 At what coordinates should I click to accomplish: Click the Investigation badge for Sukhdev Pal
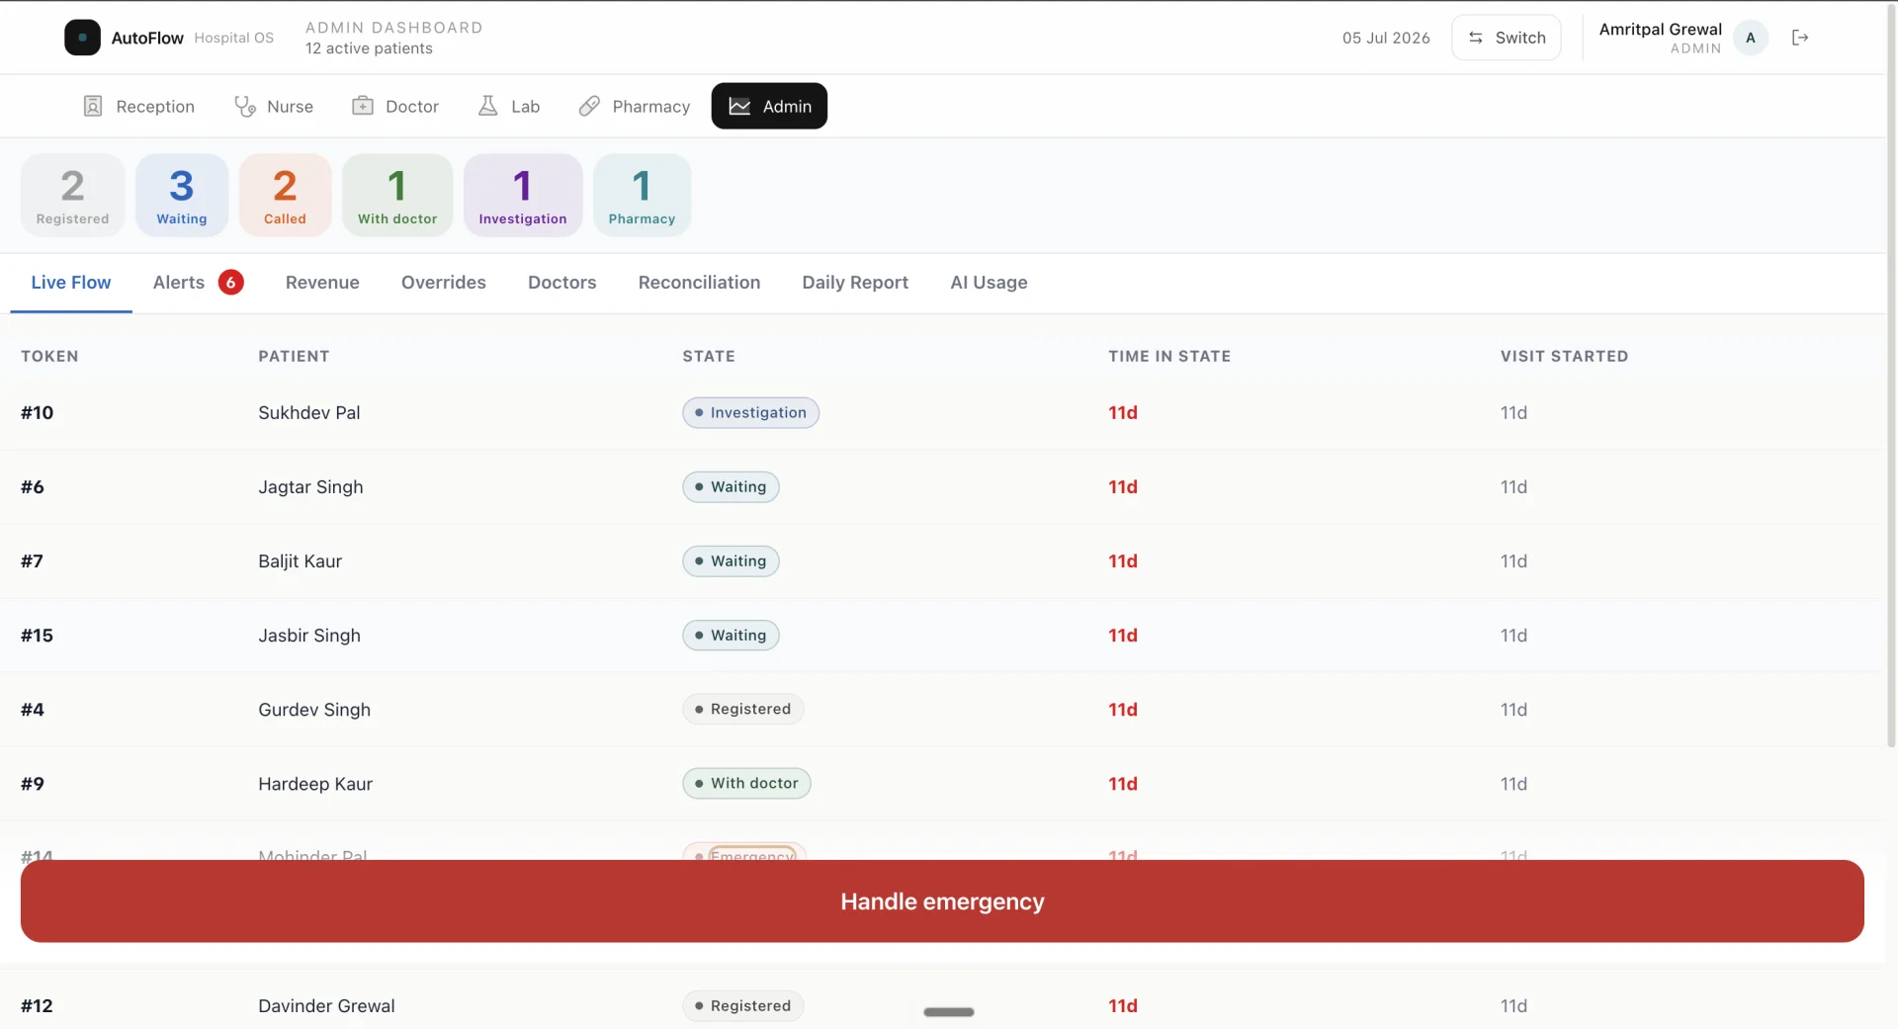750,412
